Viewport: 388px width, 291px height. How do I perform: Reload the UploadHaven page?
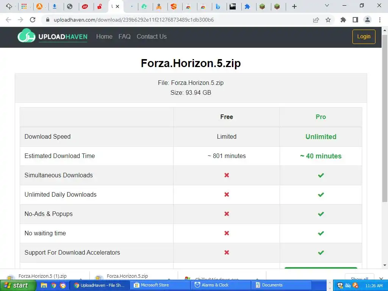(33, 20)
